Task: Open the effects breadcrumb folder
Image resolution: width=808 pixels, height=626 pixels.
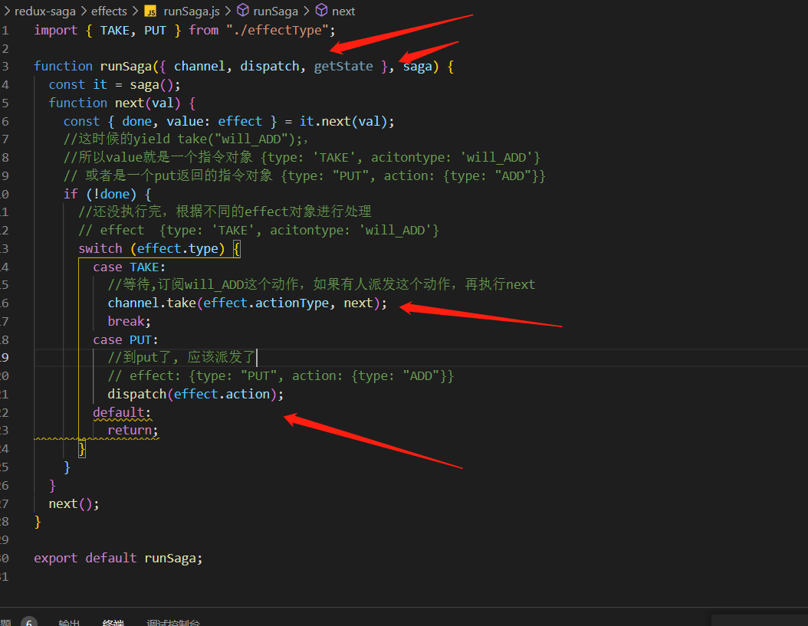Action: tap(109, 11)
